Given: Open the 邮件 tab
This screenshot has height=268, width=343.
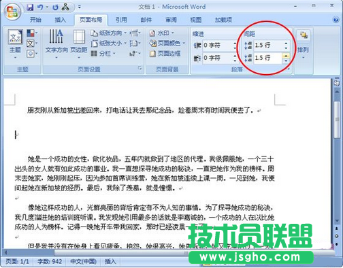Looking at the screenshot, I should point(146,20).
